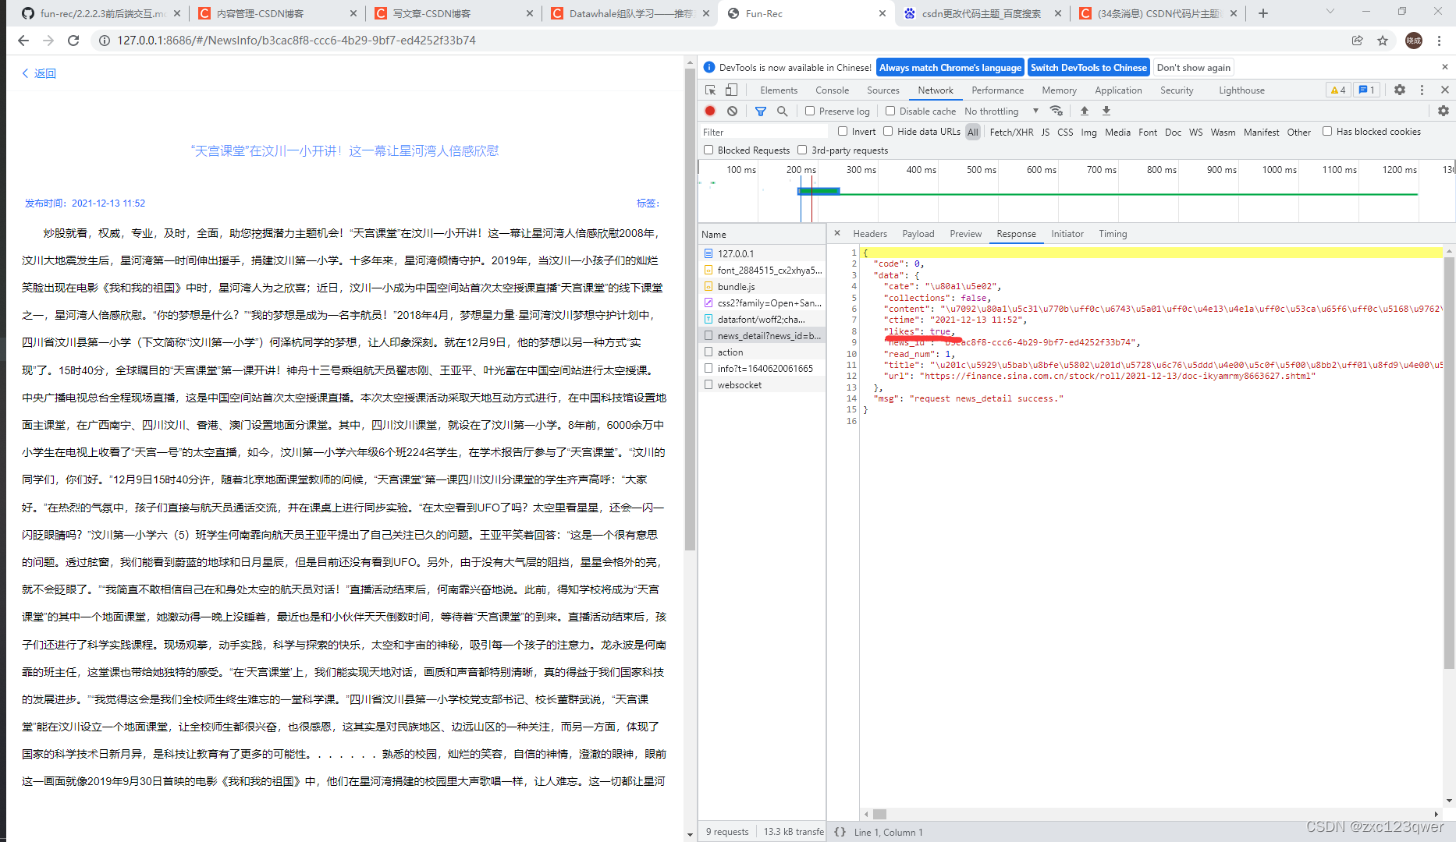Screen dimensions: 1456x842
Task: Open the tab search chevron dropdown
Action: coord(1330,12)
